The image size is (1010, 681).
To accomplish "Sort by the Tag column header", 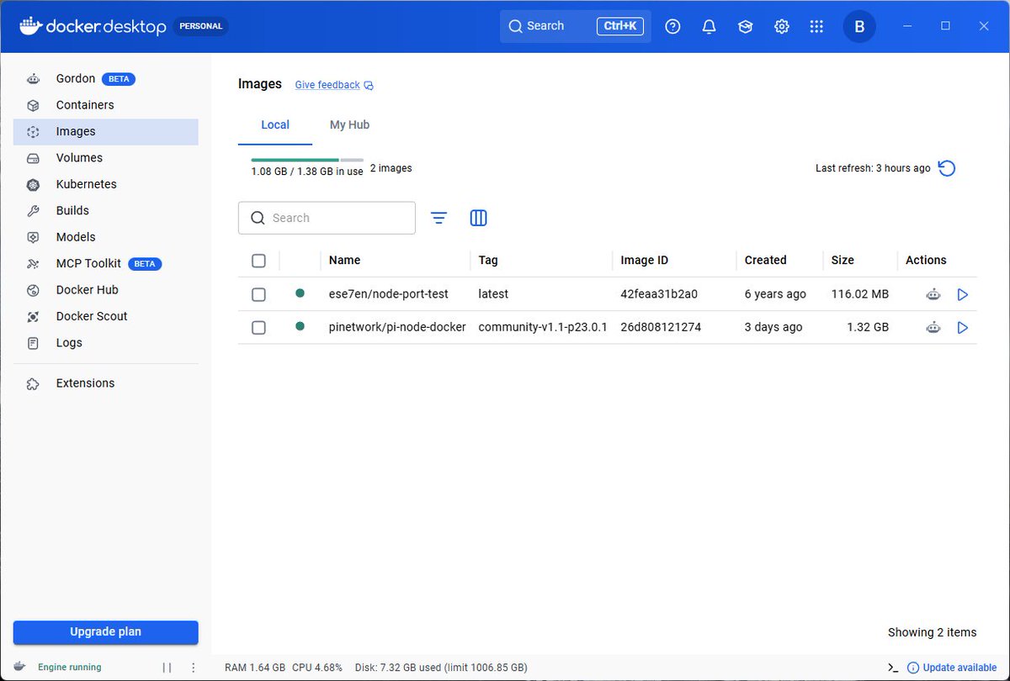I will [488, 261].
